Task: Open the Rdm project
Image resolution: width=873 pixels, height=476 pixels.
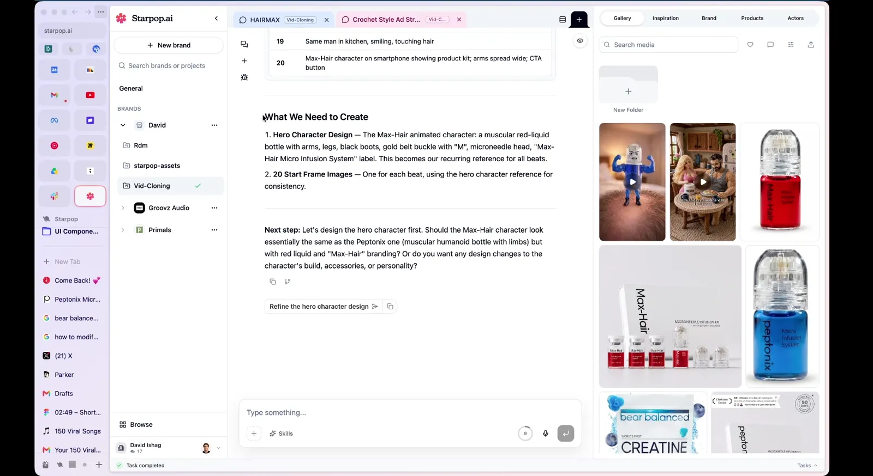Action: (x=141, y=145)
